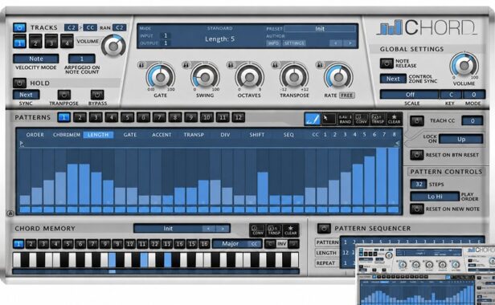Toggle RESET ON BTN RESET button
Screen dimensions: 495x305
[417, 155]
